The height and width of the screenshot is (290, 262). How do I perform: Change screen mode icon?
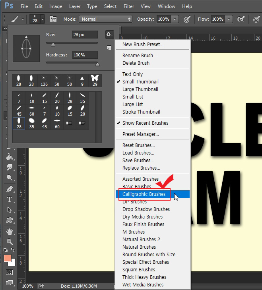click(9, 282)
